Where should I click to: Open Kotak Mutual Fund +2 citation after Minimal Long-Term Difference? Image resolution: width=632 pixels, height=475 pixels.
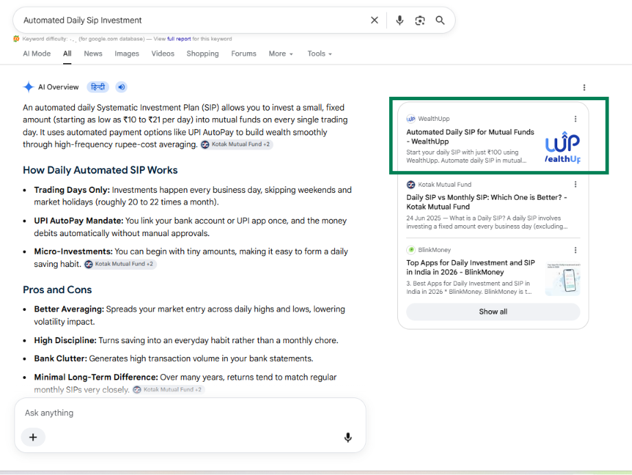(169, 389)
